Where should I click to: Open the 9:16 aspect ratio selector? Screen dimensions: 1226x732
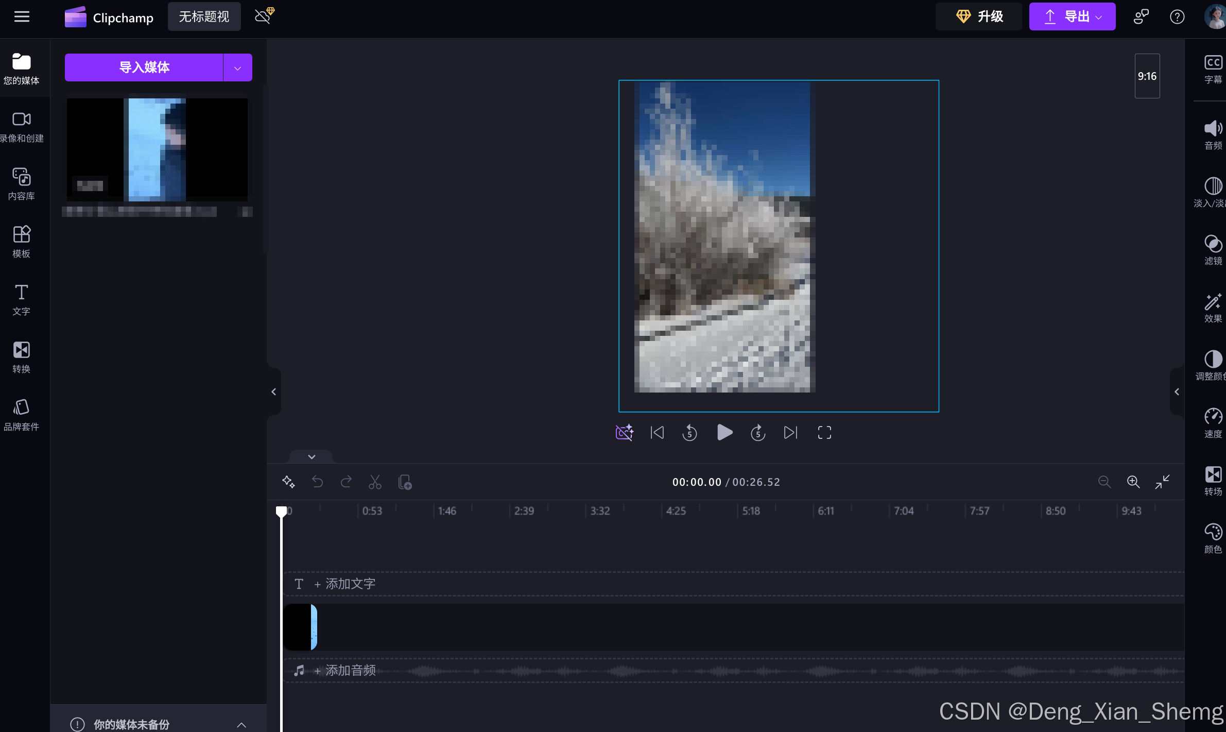tap(1147, 76)
